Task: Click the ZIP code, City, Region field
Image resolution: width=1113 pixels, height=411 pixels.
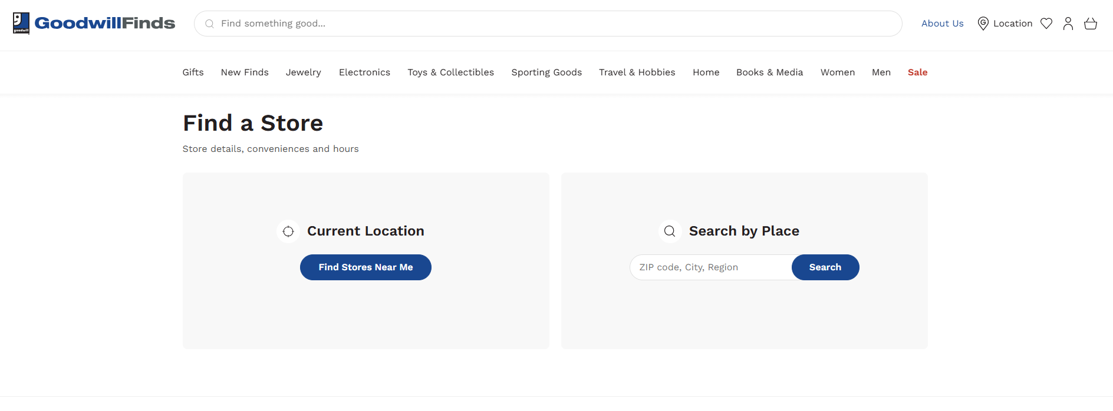Action: (711, 267)
